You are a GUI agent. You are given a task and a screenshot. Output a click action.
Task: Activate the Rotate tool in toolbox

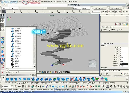[2, 55]
